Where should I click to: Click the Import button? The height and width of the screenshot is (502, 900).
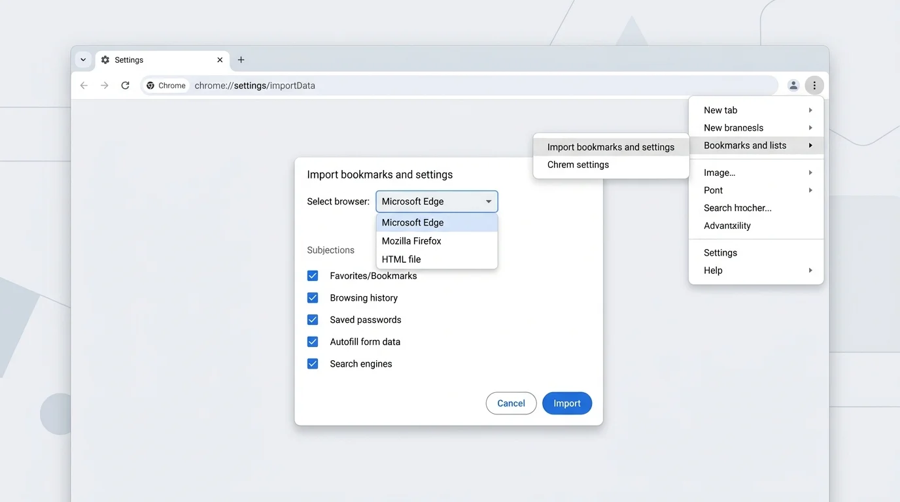[567, 403]
